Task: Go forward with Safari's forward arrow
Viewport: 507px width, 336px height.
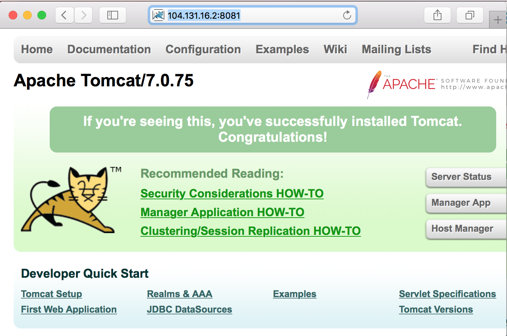Action: point(84,15)
